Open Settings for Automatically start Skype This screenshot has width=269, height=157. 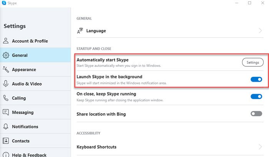(252, 62)
